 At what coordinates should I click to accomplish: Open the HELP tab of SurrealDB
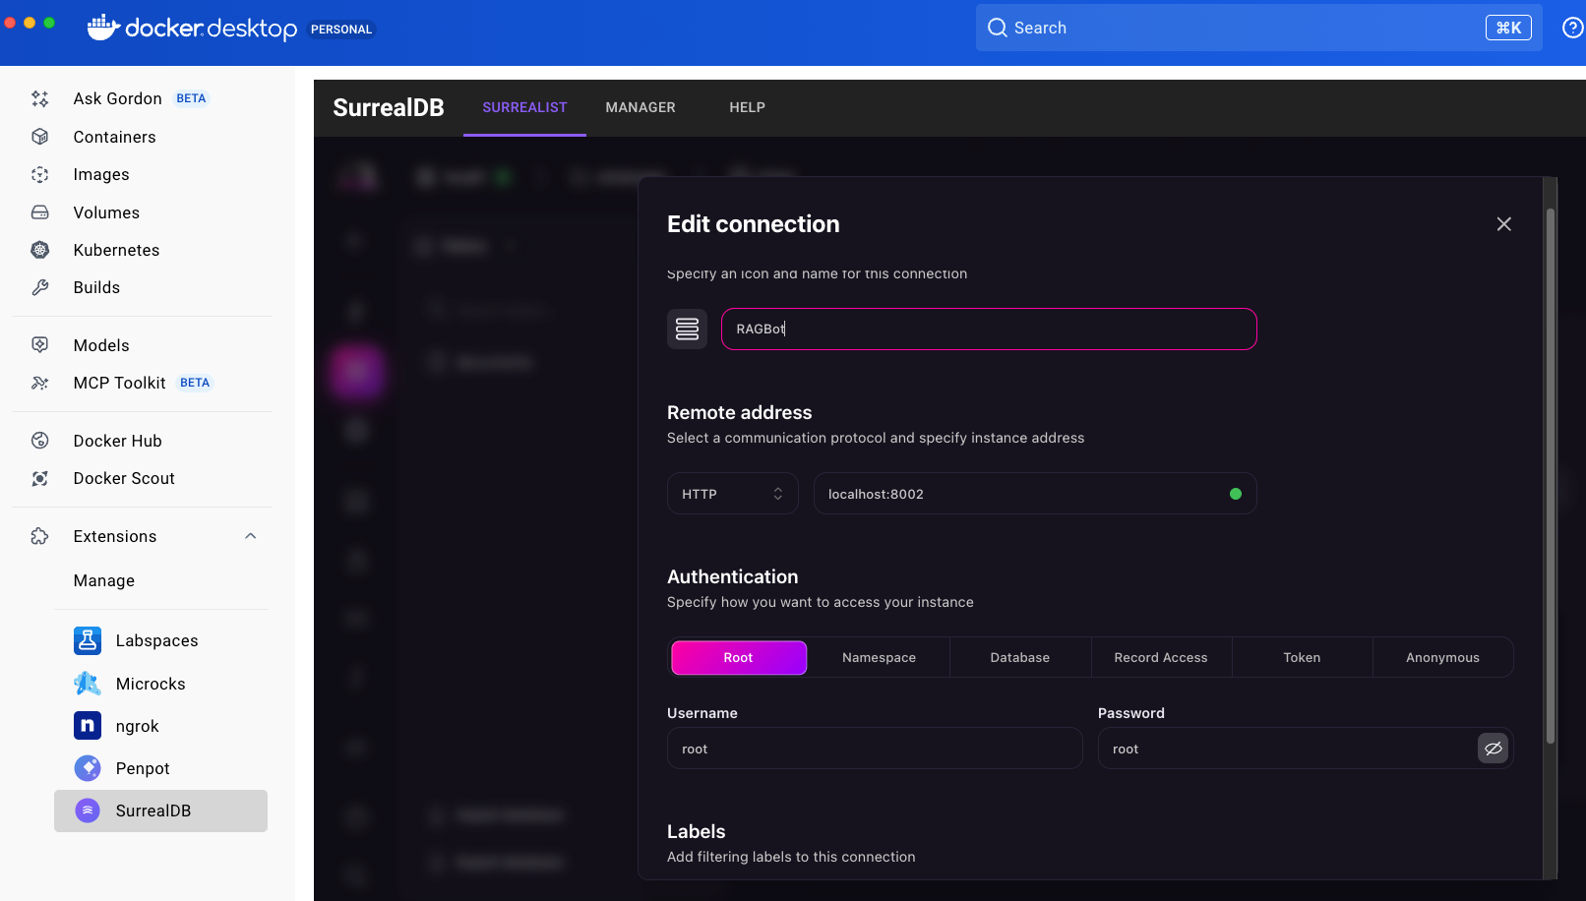tap(747, 107)
